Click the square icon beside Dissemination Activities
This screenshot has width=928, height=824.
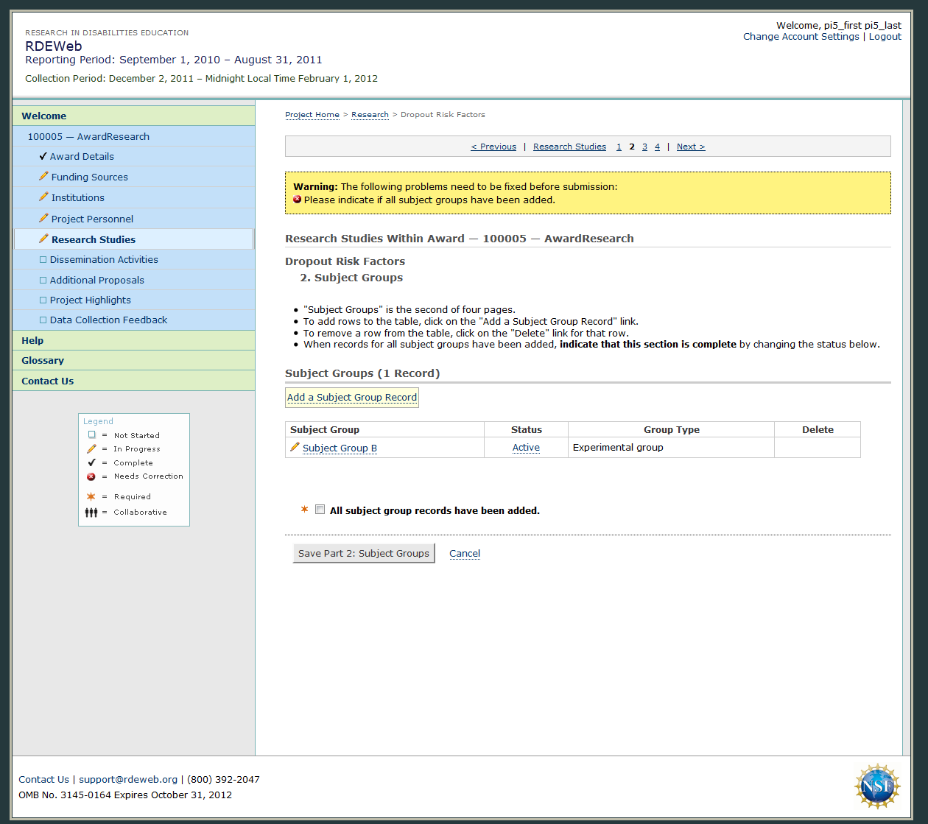(x=43, y=260)
